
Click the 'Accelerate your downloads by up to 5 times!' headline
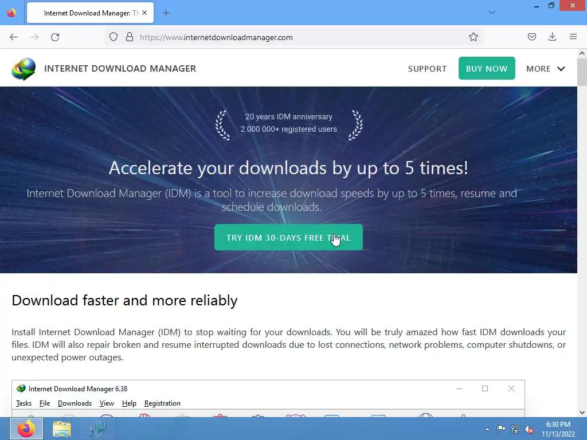[288, 168]
